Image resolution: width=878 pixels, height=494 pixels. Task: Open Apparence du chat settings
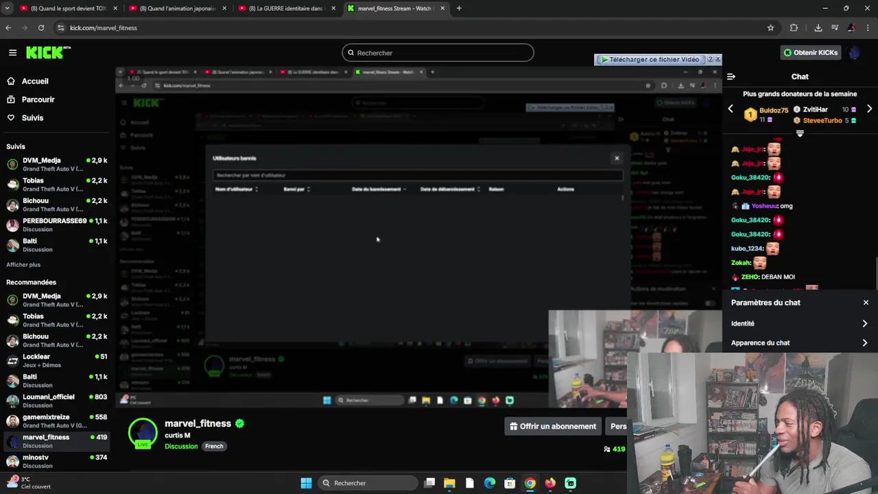(x=800, y=343)
